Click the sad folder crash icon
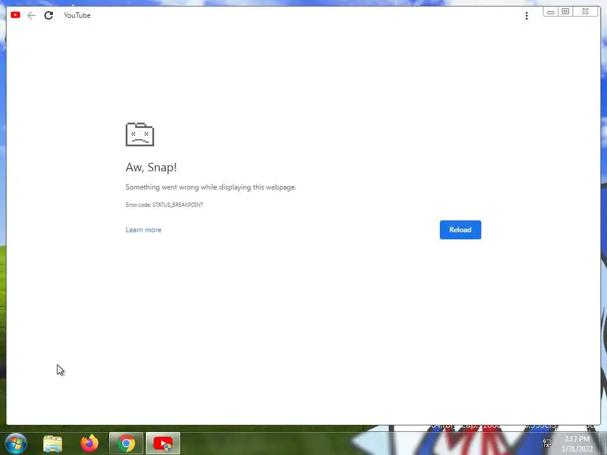 140,134
